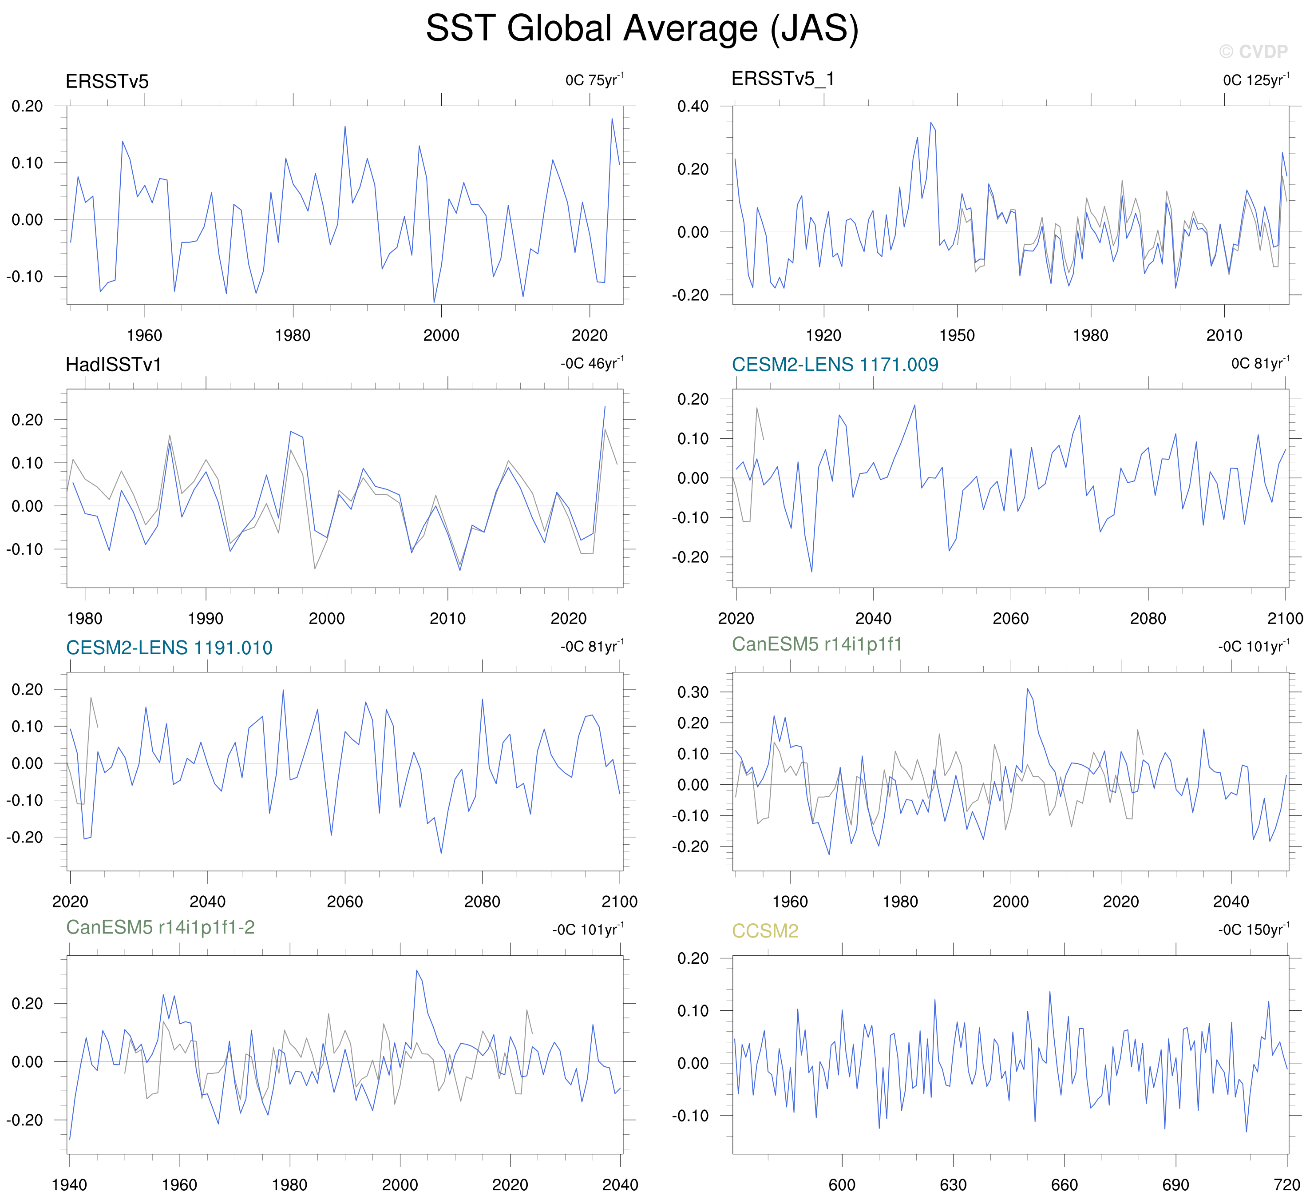Click the 1960 x-axis label in ERSSTv5
The height and width of the screenshot is (1204, 1310).
click(144, 336)
